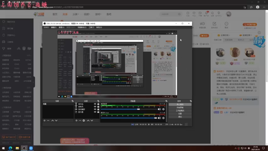Open the Douyu follows heart icon
This screenshot has height=151, width=268.
point(194,14)
